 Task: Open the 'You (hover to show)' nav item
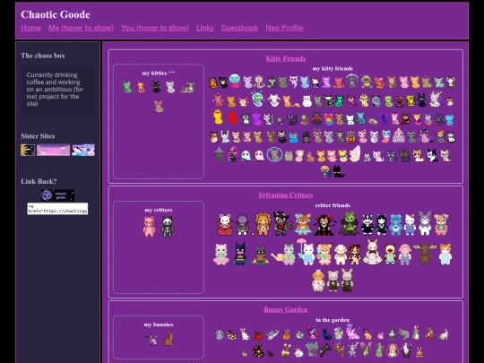155,28
